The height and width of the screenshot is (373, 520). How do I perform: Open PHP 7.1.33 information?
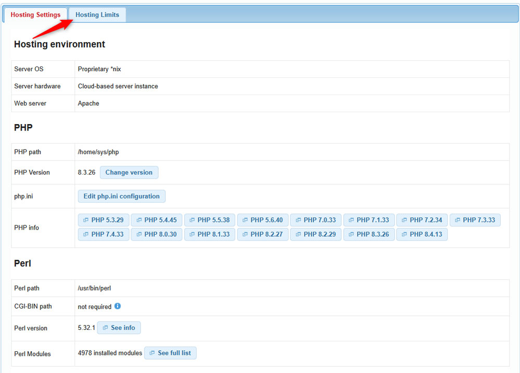tap(369, 220)
